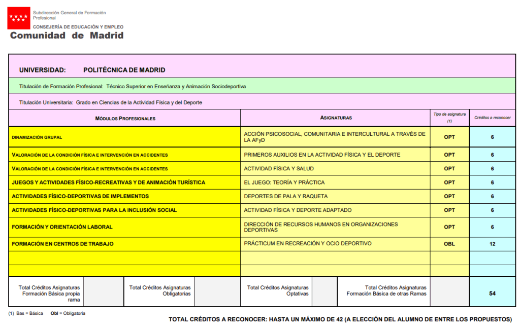Click credits 6 in RECURSOS HUMANOS row
Viewport: 520px width, 330px height.
[x=493, y=227]
